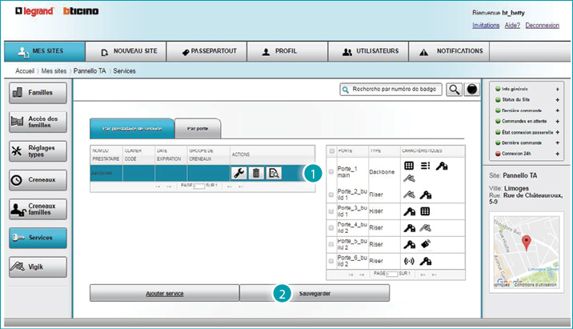Click the wrench edit icon for Jardinier

238,173
